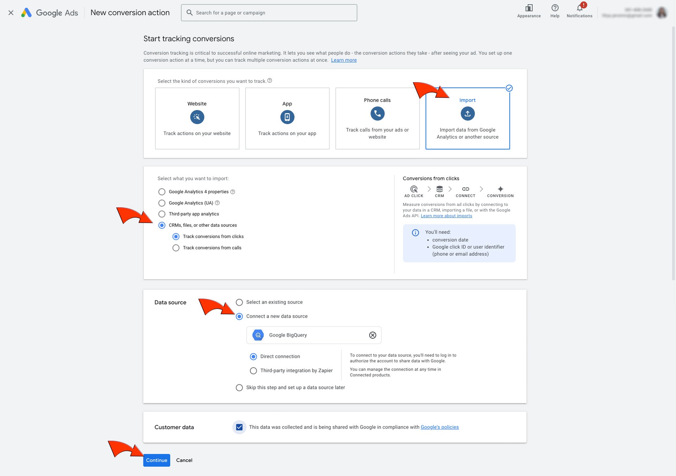Screen dimensions: 676x476
Task: Click the Continue button
Action: 156,460
